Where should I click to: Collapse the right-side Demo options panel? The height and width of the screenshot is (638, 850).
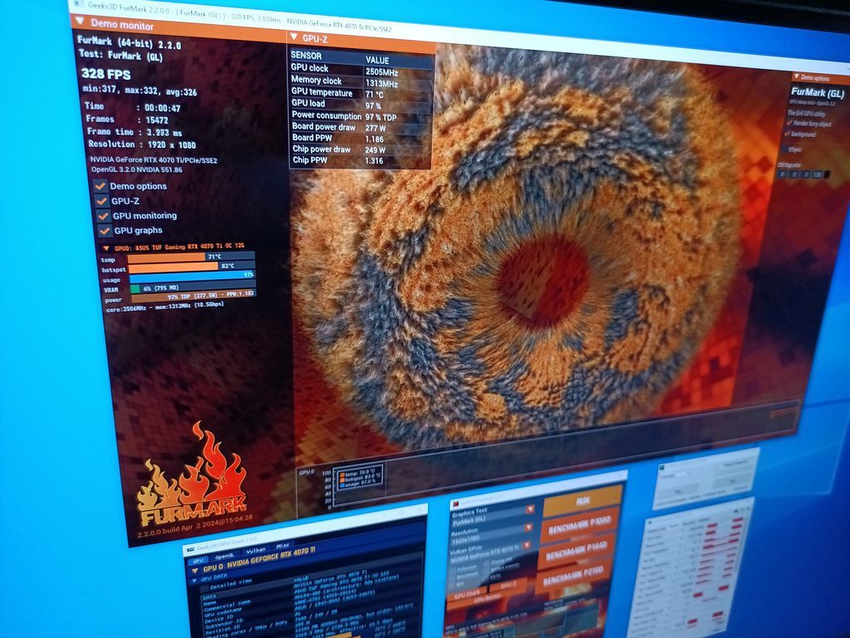point(794,77)
